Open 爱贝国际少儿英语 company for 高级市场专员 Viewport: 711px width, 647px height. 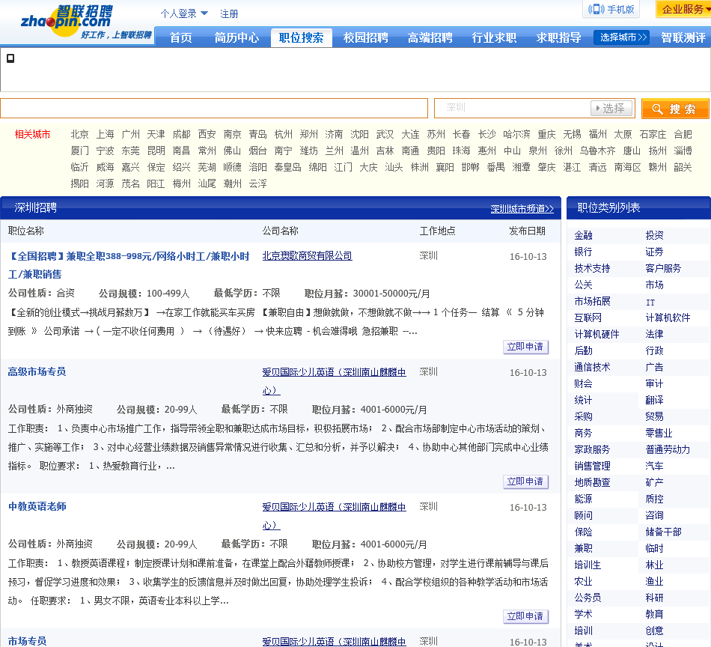click(334, 381)
